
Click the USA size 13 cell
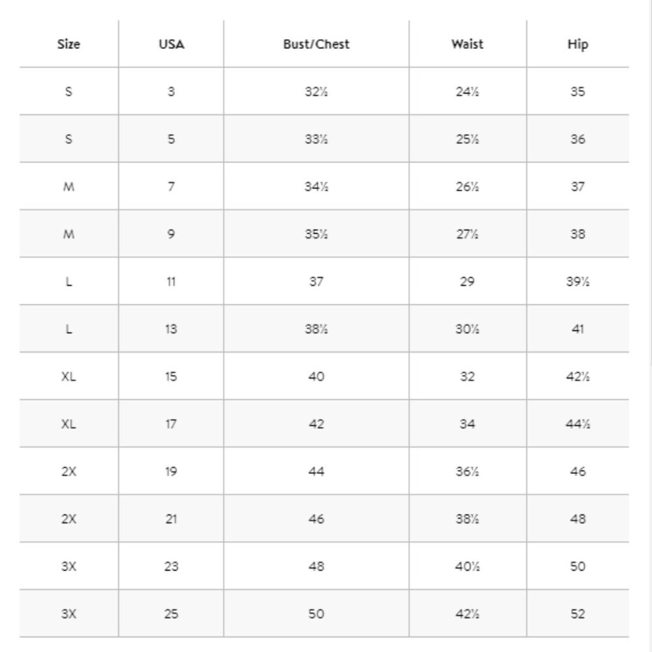[x=171, y=329]
